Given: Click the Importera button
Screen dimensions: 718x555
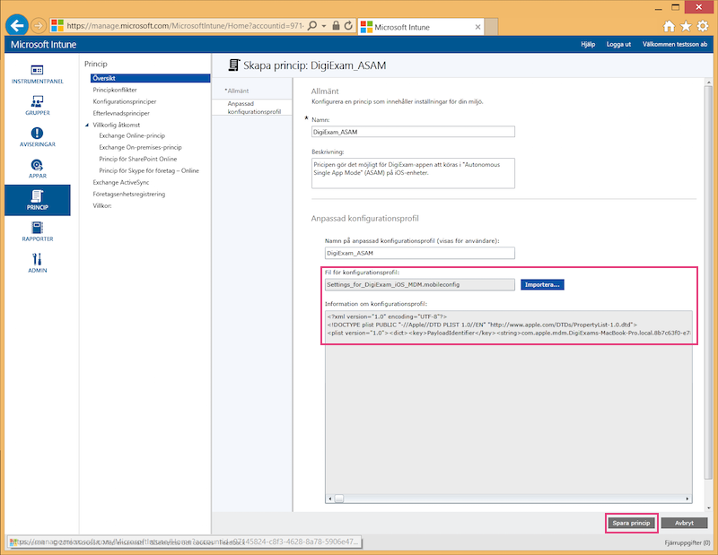Looking at the screenshot, I should click(542, 284).
